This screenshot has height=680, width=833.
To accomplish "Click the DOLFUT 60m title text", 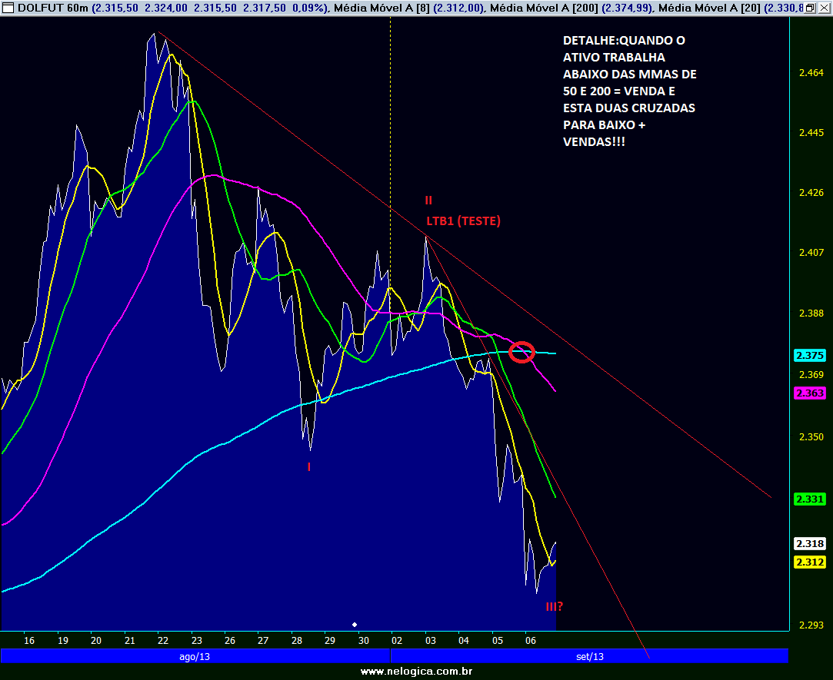I will [53, 8].
